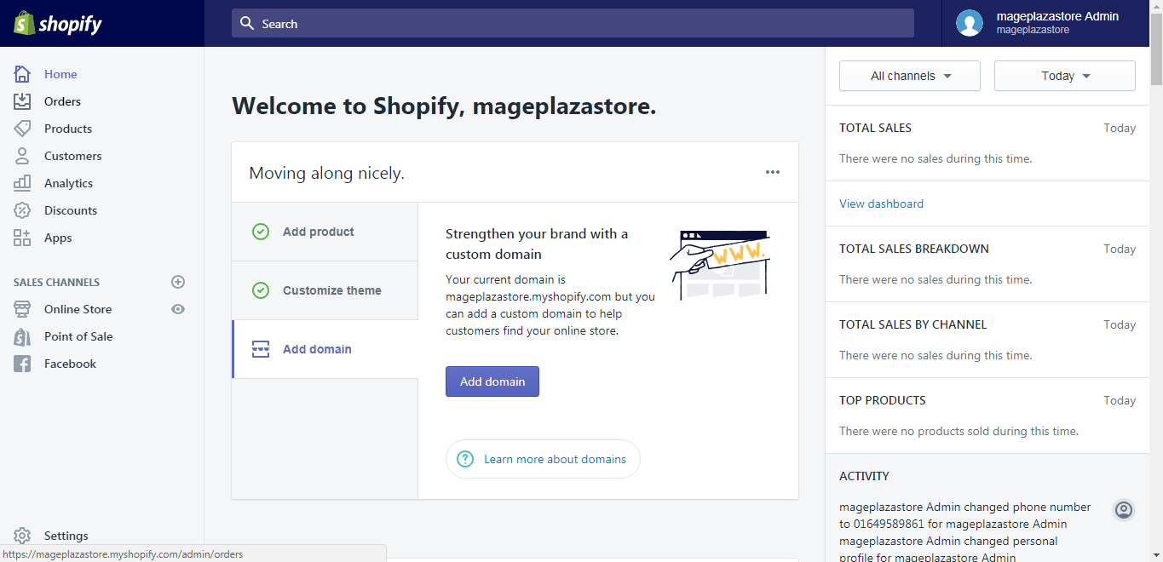The width and height of the screenshot is (1163, 562).
Task: Click the no products sold message
Action: [959, 431]
